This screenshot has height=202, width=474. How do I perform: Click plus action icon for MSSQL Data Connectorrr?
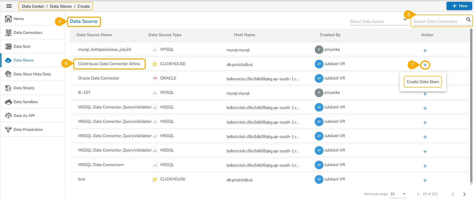coord(425,166)
